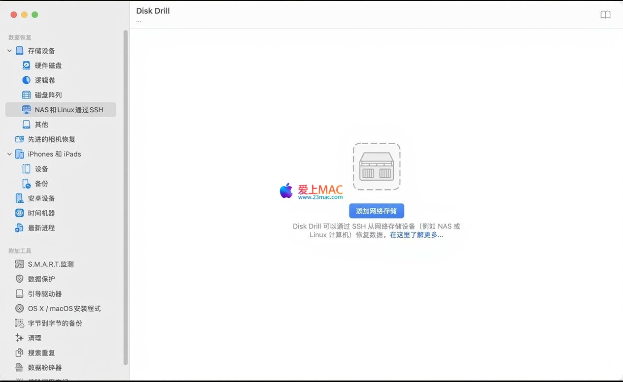
Task: Select OS X / macOS安装程式 tool
Action: pyautogui.click(x=64, y=309)
